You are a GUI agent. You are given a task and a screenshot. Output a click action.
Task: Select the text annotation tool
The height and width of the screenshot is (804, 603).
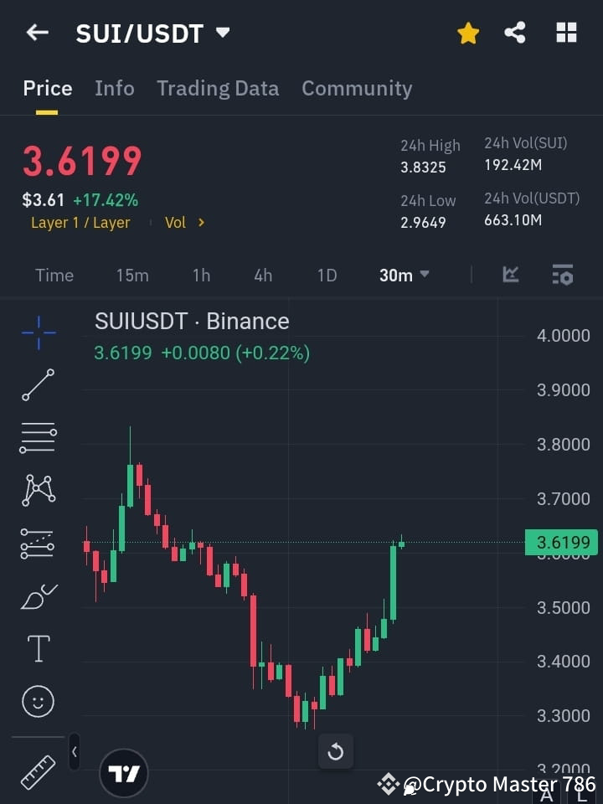click(39, 648)
